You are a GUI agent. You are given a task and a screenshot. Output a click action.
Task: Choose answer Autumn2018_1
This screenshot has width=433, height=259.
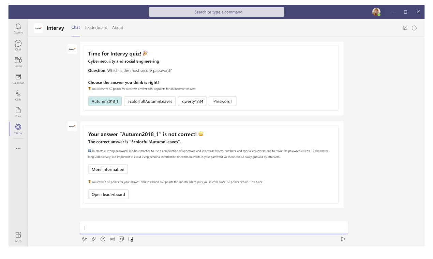click(x=105, y=101)
